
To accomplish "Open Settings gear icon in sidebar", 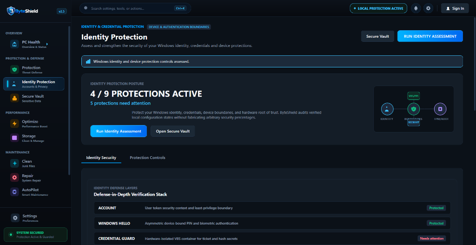I will [15, 218].
